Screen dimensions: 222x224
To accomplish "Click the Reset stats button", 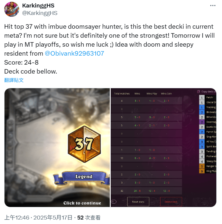I will (138, 202).
